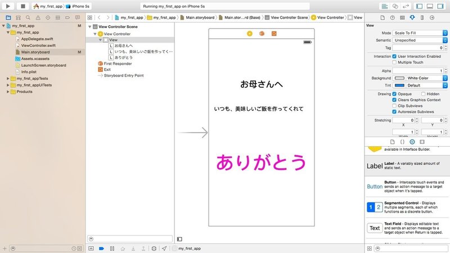Open the Symbol navigator tab
The image size is (450, 253).
(18, 17)
